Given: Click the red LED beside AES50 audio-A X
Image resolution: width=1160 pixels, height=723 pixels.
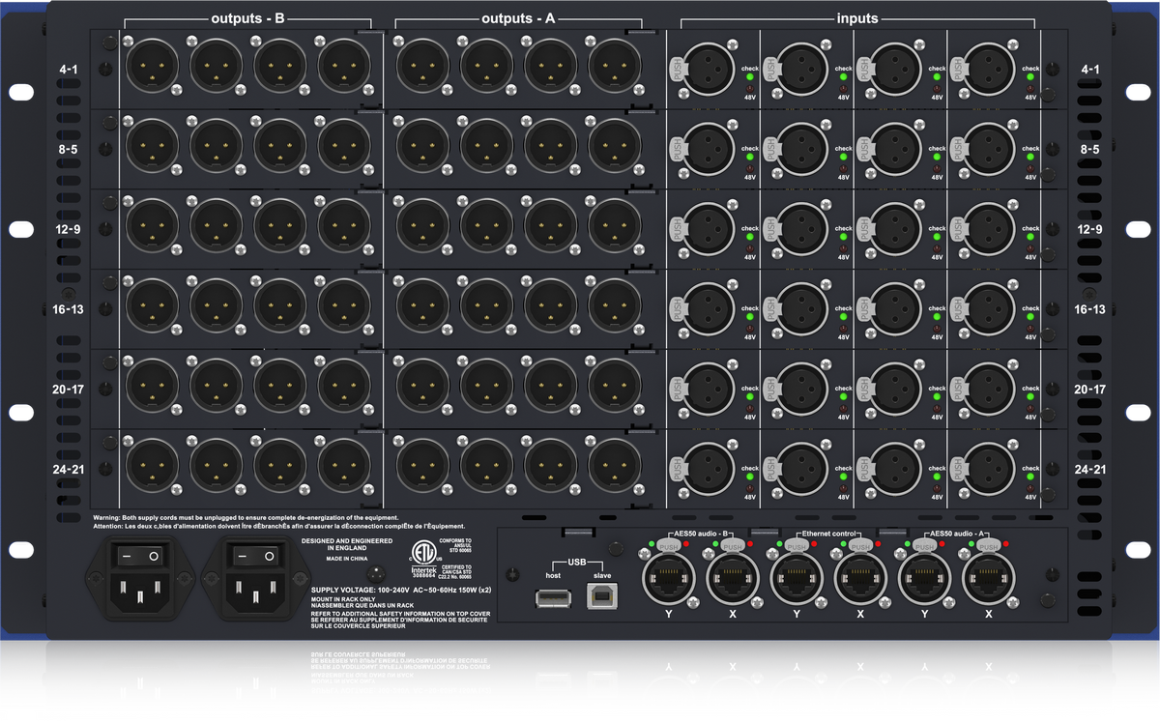Looking at the screenshot, I should (1006, 543).
